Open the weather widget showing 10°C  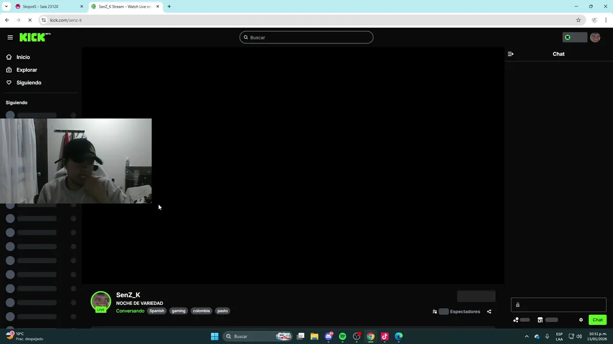point(24,336)
